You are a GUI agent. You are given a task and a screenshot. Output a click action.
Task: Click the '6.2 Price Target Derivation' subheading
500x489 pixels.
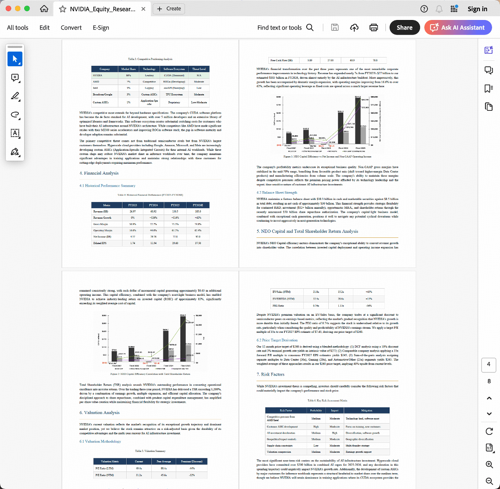point(277,340)
